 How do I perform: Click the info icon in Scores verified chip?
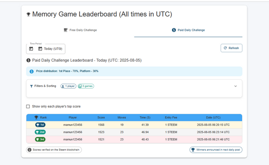pyautogui.click(x=29, y=150)
